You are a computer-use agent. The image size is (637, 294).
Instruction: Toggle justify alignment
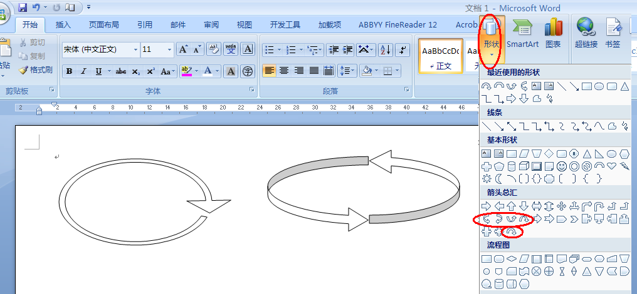pos(314,71)
